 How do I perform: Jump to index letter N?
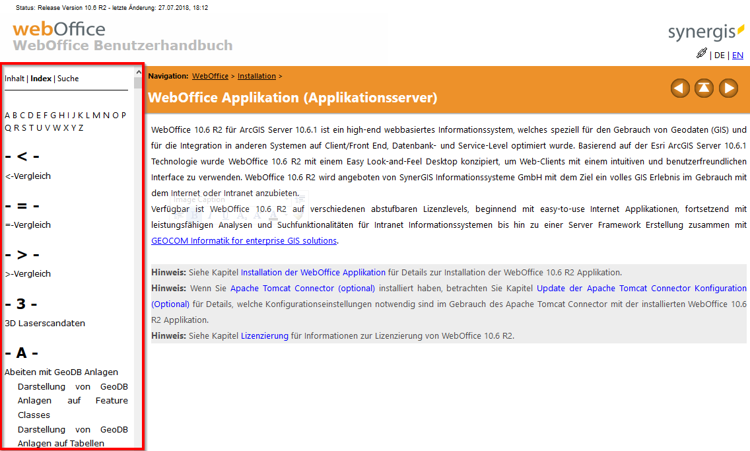(106, 116)
